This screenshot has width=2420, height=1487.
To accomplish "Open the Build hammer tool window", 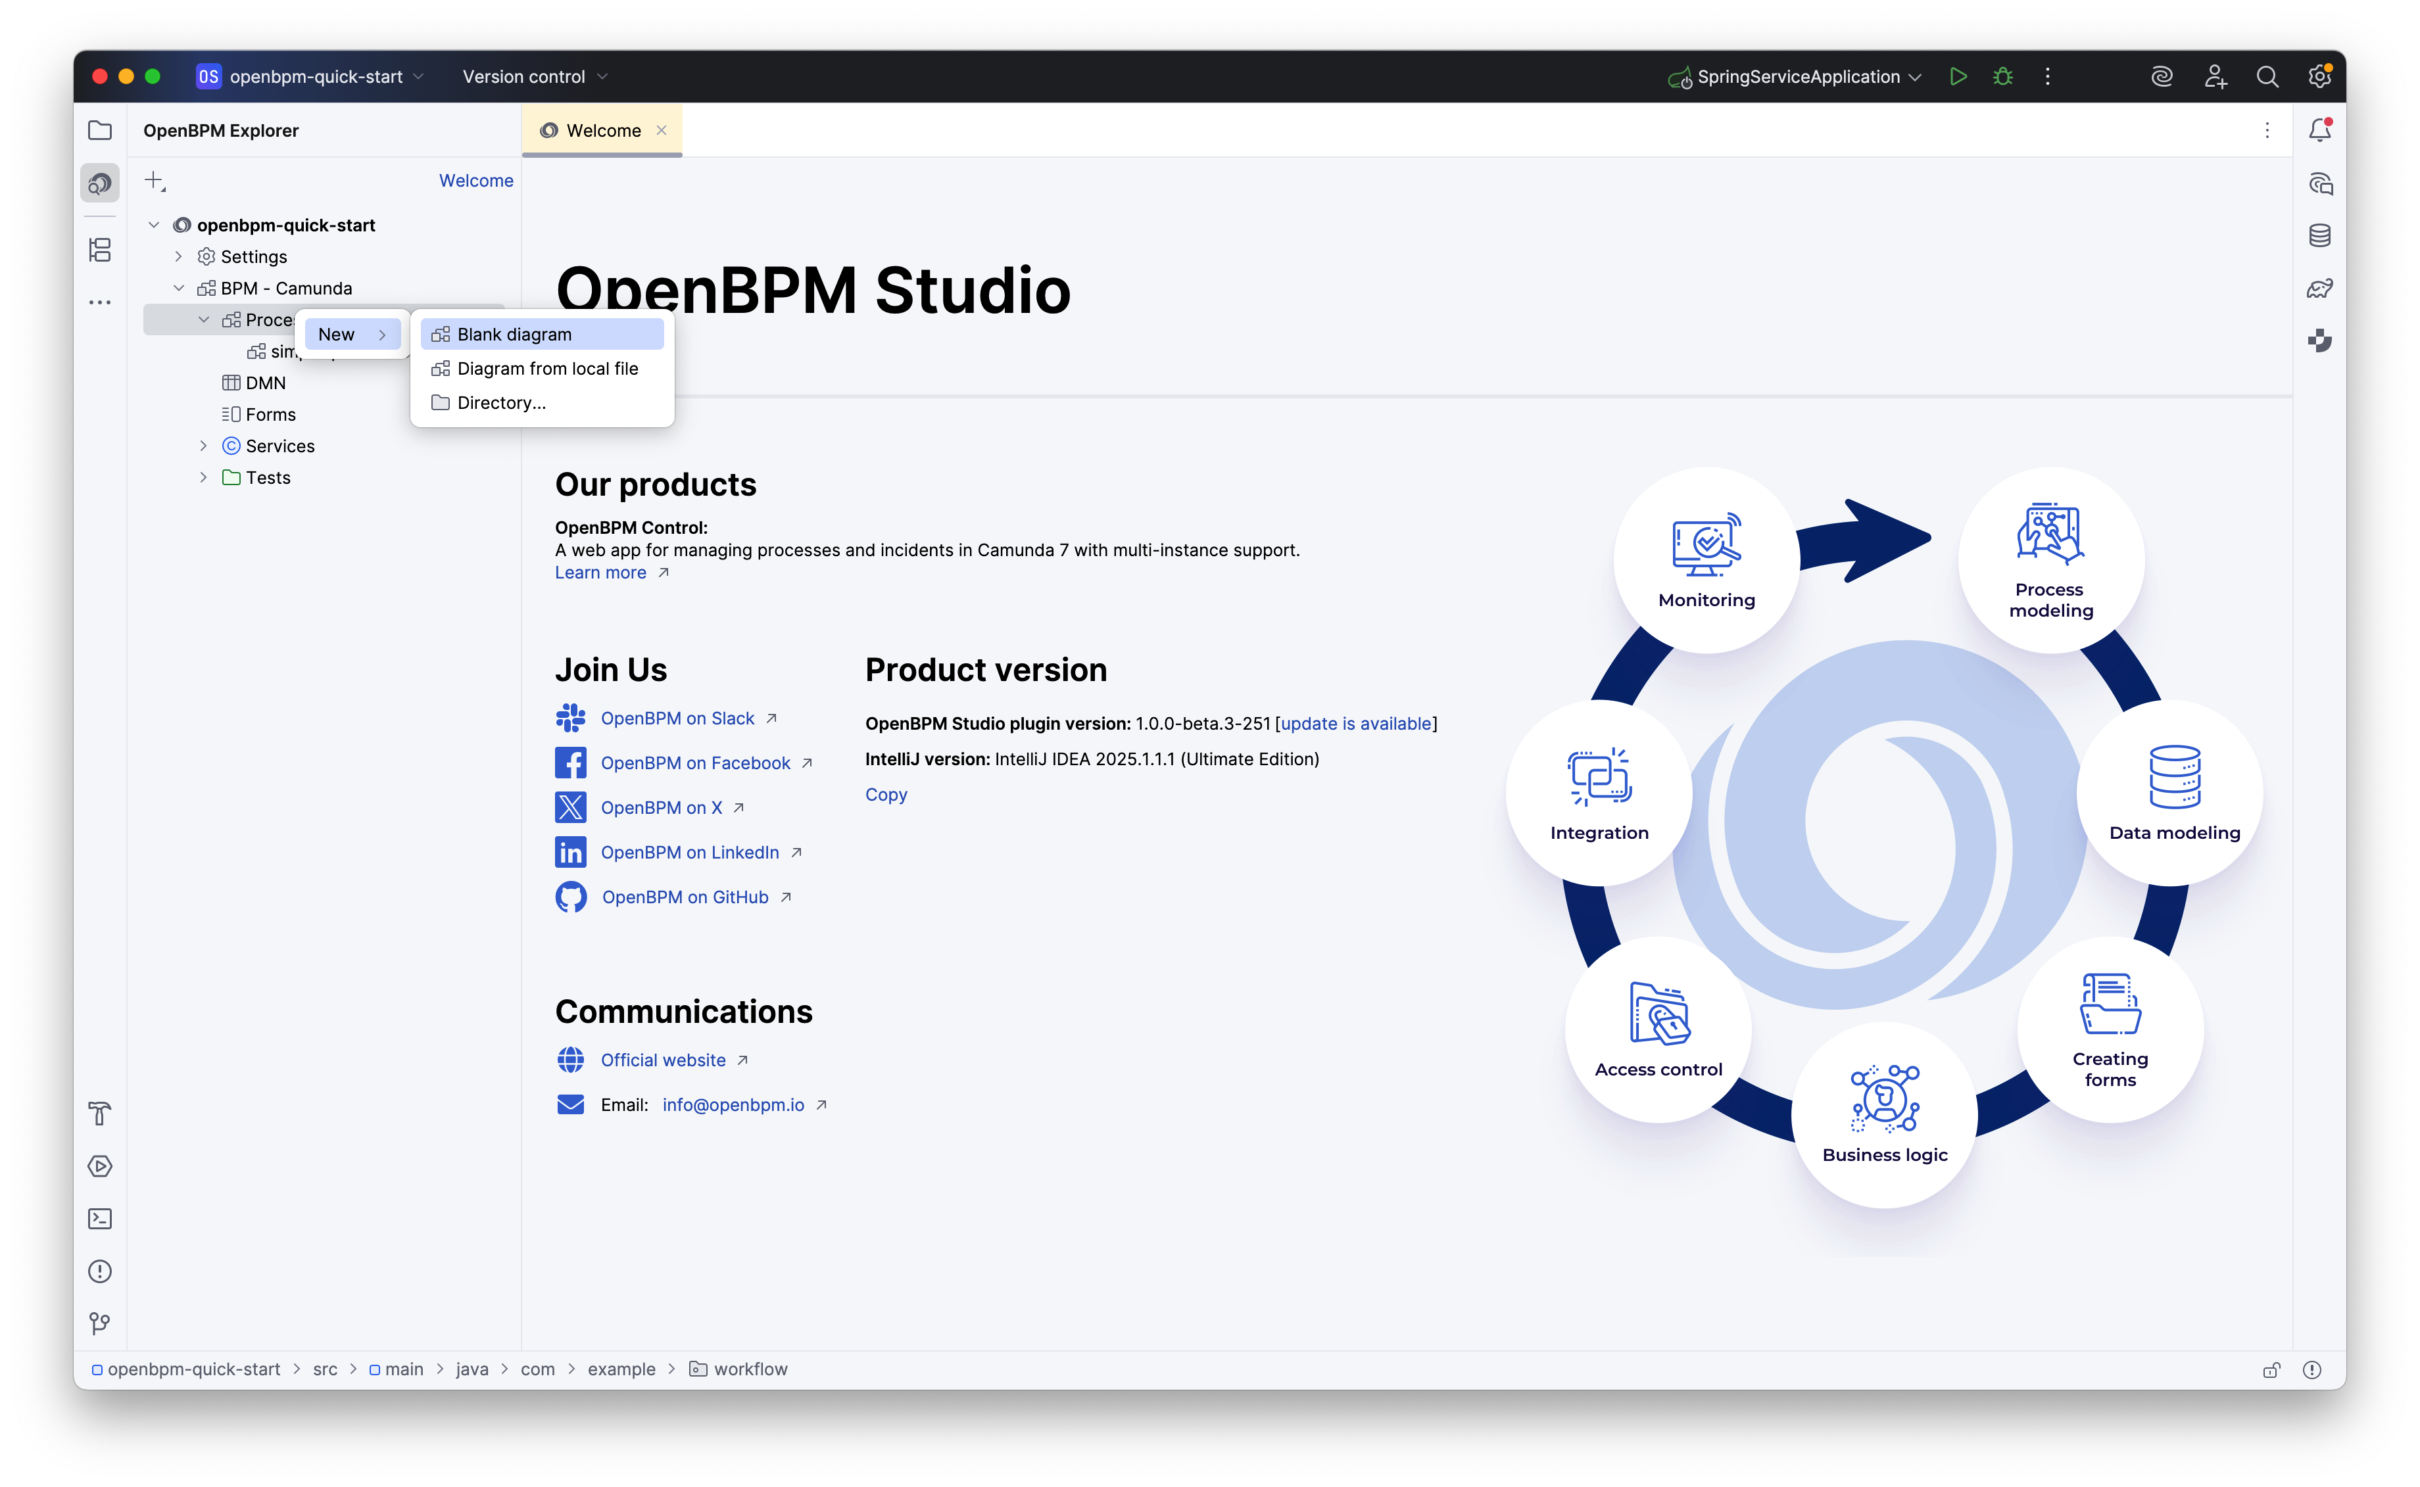I will click(x=101, y=1114).
